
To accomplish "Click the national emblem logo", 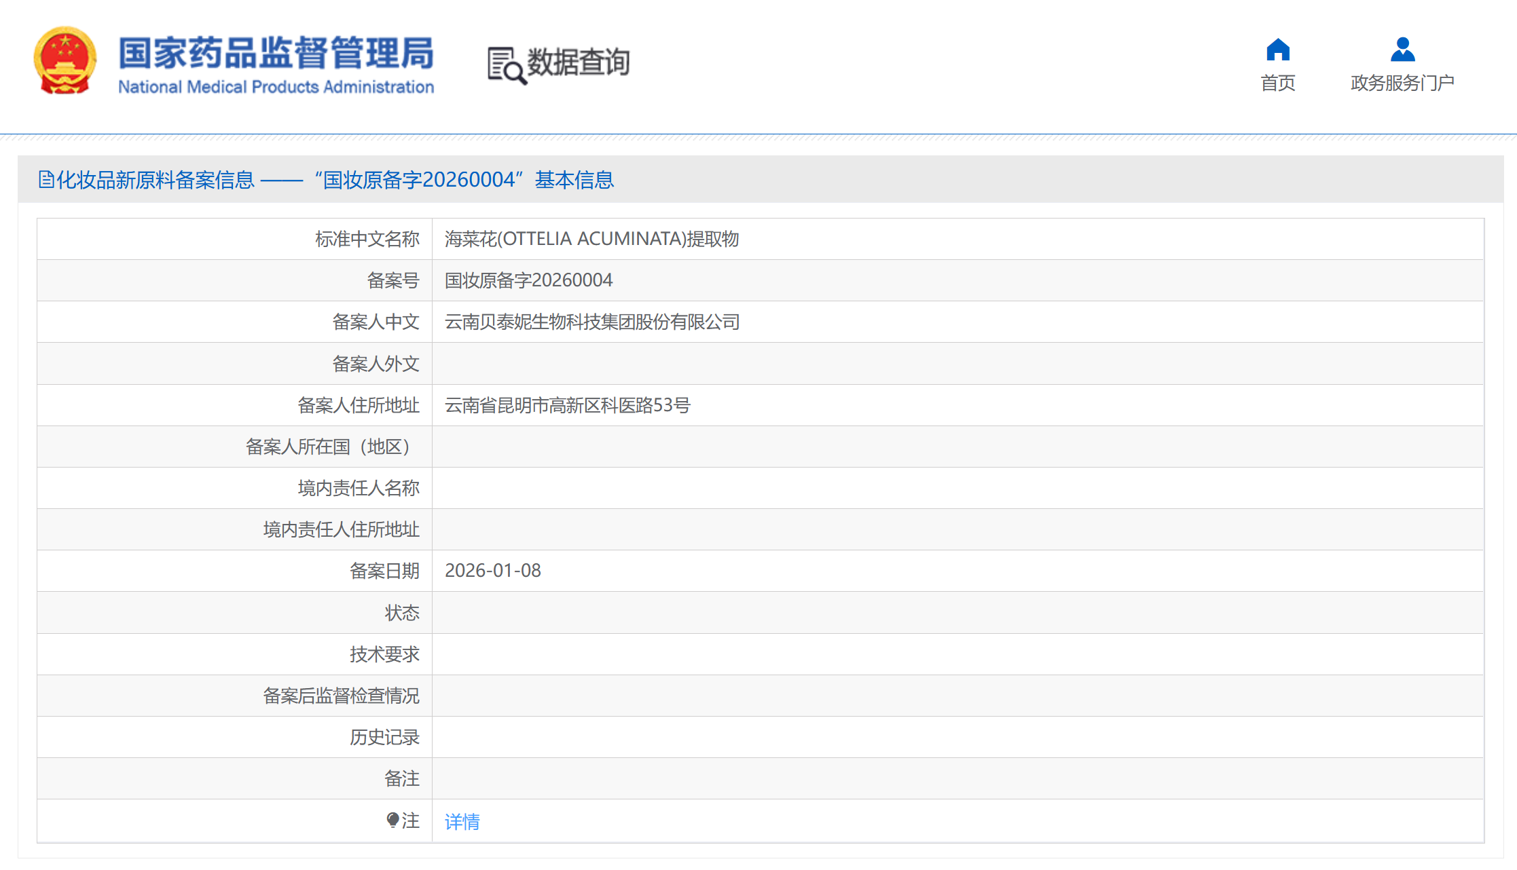I will [x=65, y=61].
